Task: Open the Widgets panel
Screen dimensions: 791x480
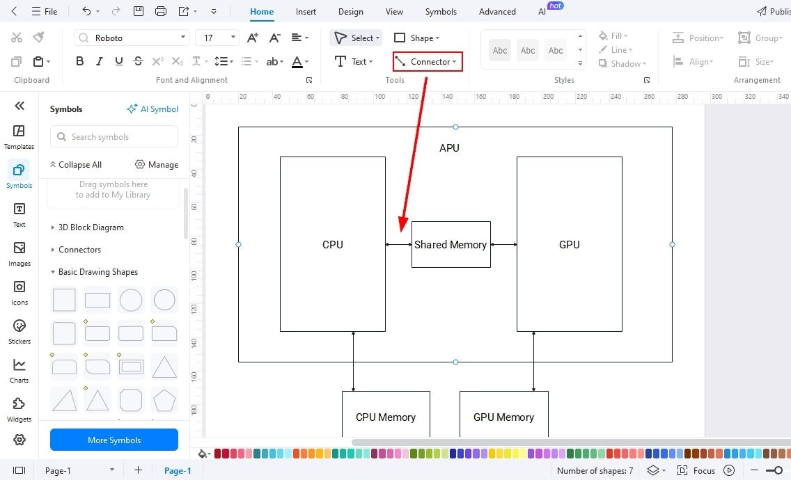Action: 19,410
